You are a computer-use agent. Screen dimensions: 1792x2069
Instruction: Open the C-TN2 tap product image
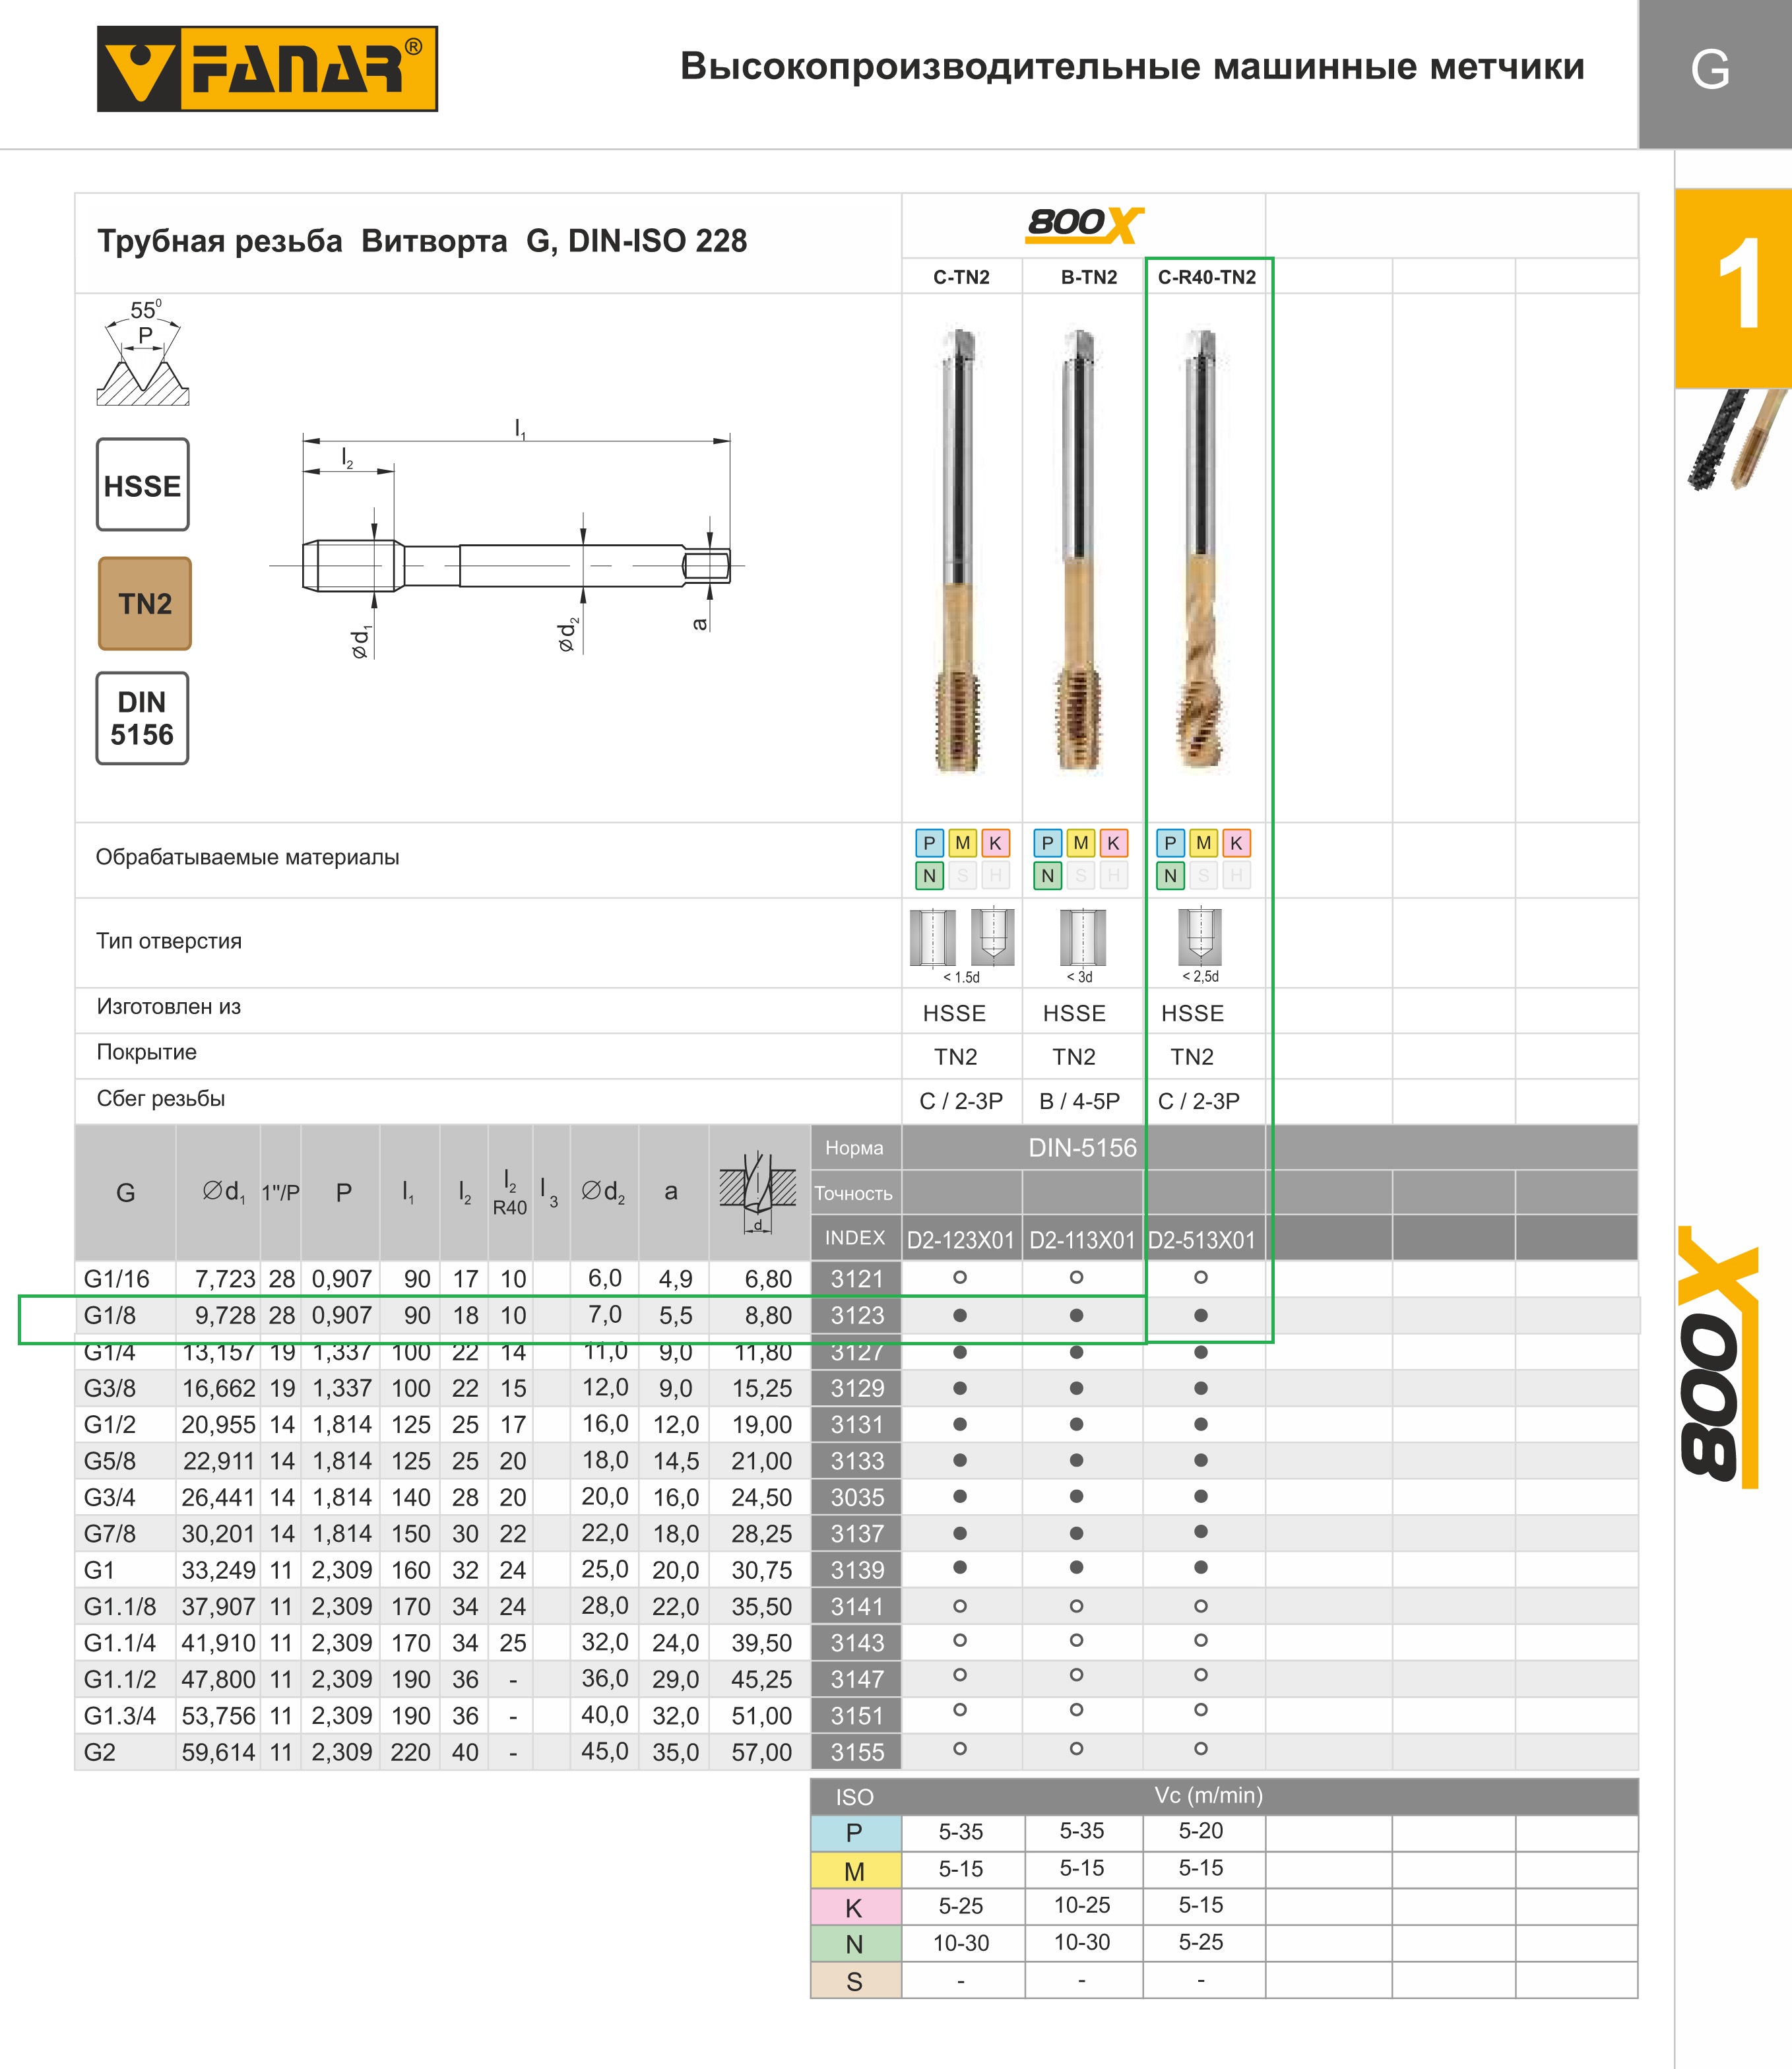(x=959, y=551)
